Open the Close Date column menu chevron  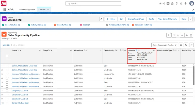pos(101,50)
